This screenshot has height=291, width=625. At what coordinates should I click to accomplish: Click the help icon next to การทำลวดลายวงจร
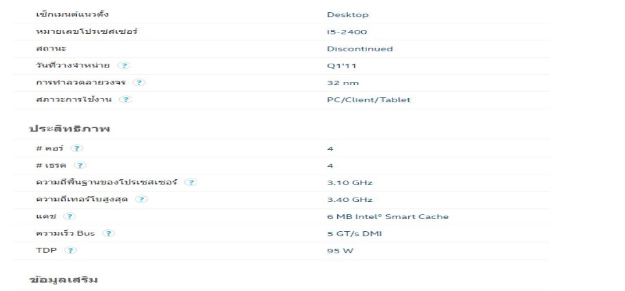tap(139, 82)
